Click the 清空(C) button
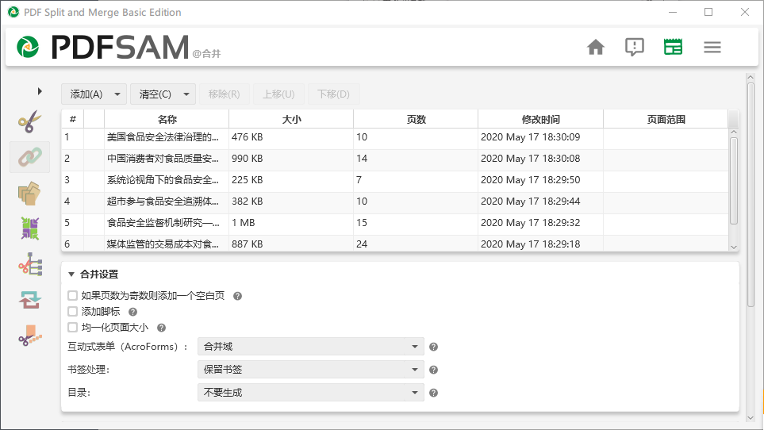The width and height of the screenshot is (764, 430). click(x=155, y=94)
